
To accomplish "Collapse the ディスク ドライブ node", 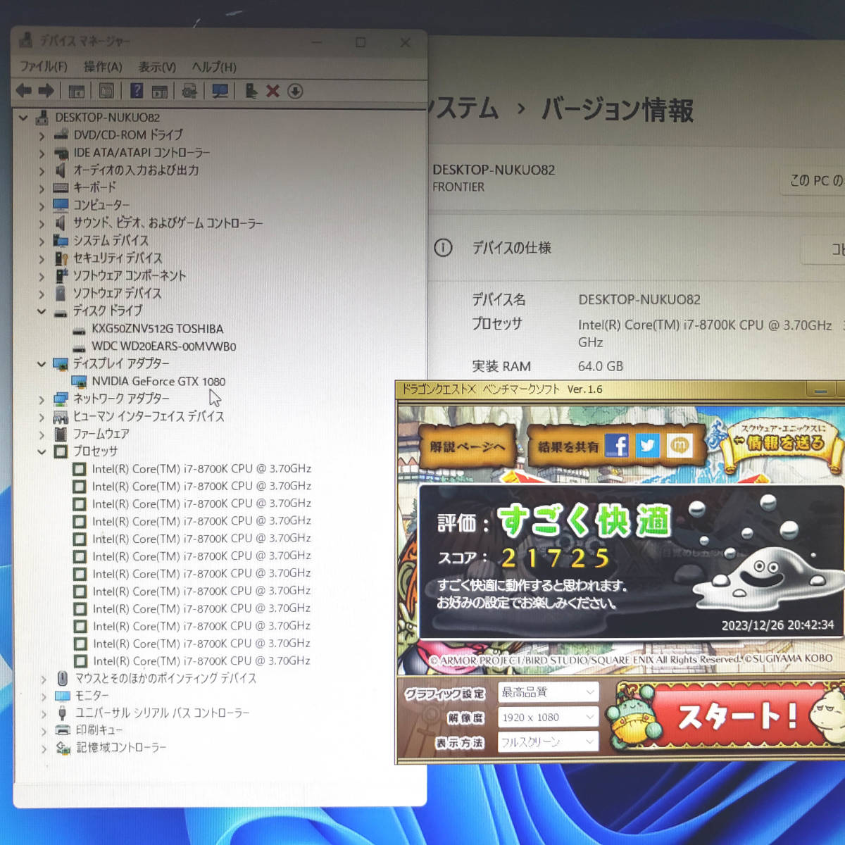I will pyautogui.click(x=42, y=311).
